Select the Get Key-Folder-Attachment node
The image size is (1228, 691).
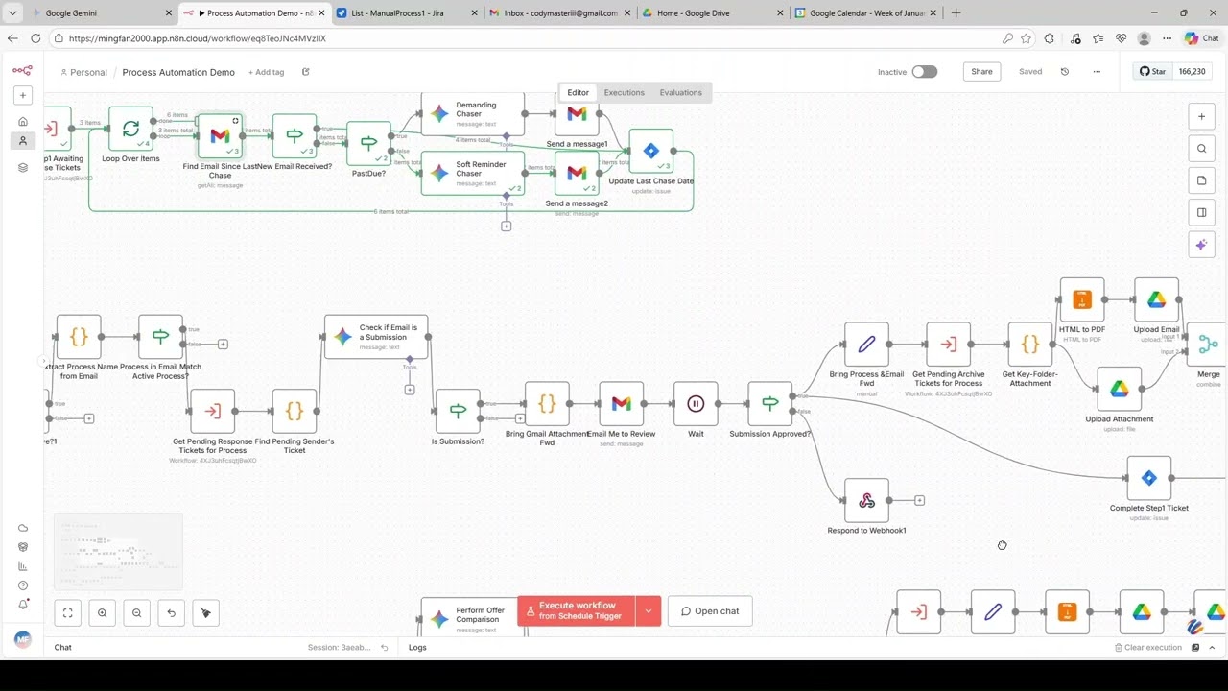(1029, 344)
